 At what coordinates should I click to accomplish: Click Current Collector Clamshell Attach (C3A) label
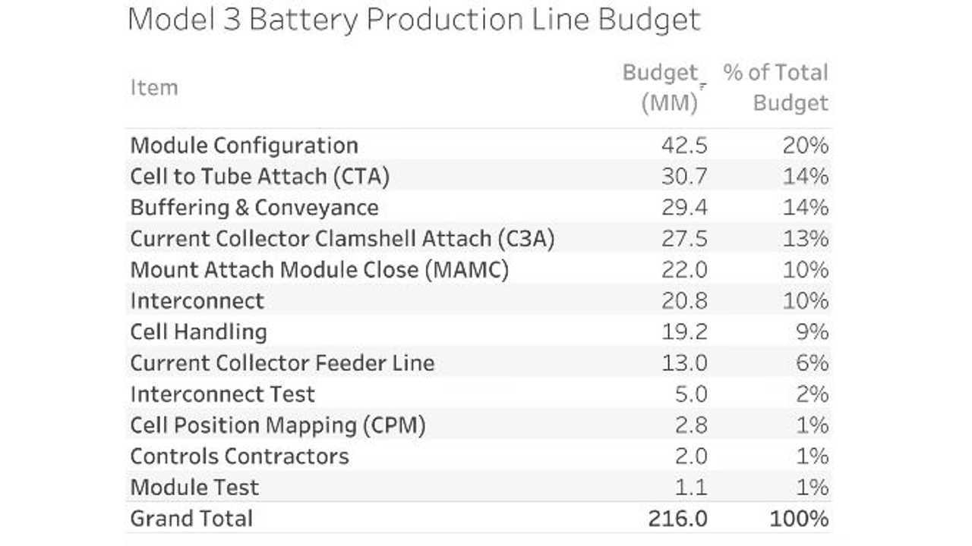342,239
